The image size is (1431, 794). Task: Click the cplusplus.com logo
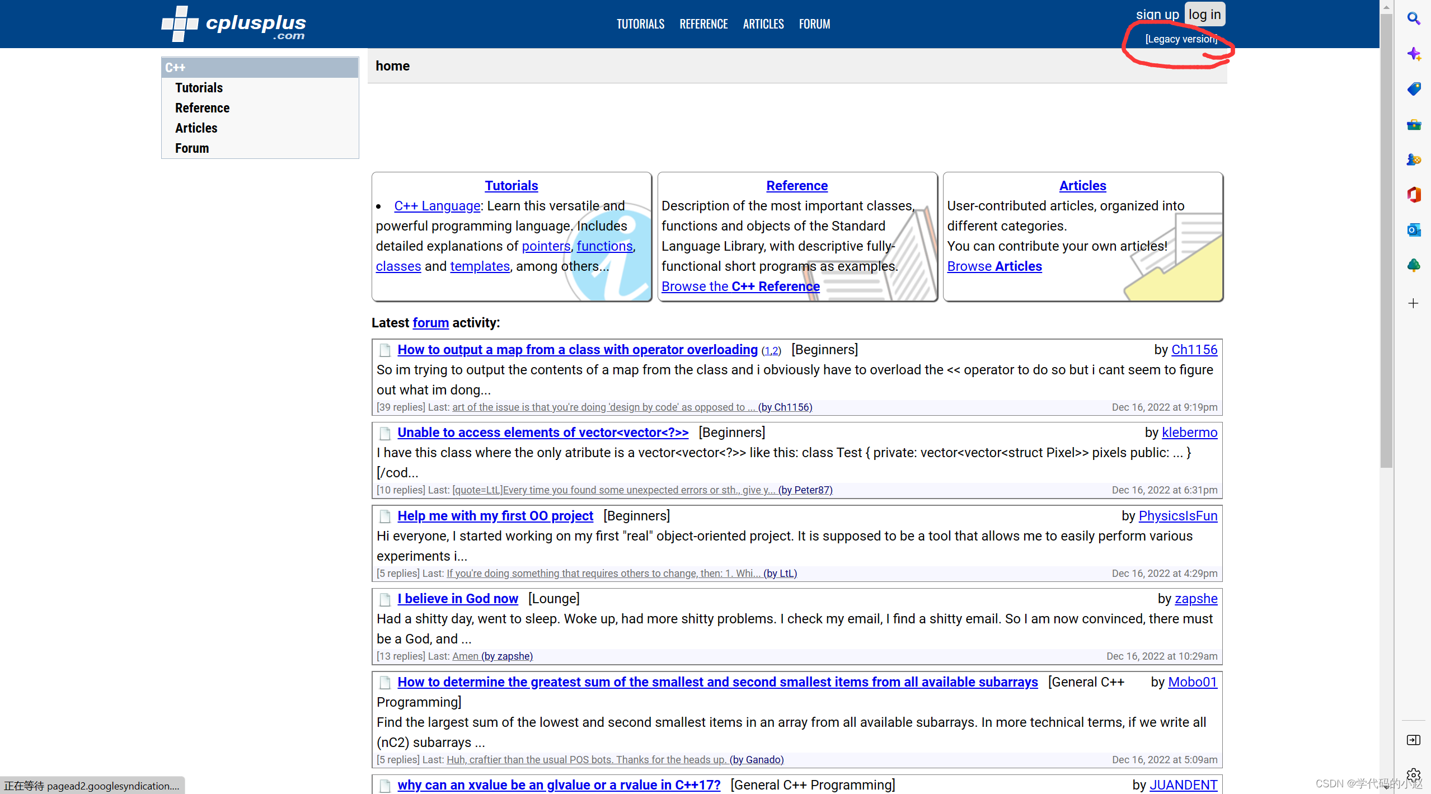pyautogui.click(x=233, y=24)
